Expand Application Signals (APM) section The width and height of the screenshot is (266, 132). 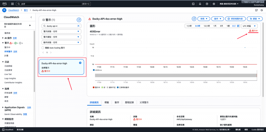pyautogui.click(x=3, y=107)
